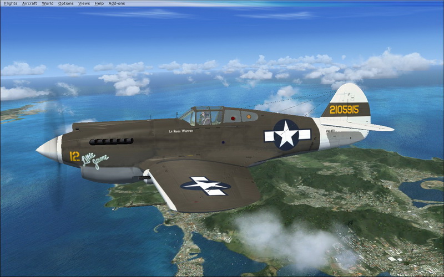Click the tail number 2105915
The width and height of the screenshot is (444, 277).
pyautogui.click(x=344, y=110)
